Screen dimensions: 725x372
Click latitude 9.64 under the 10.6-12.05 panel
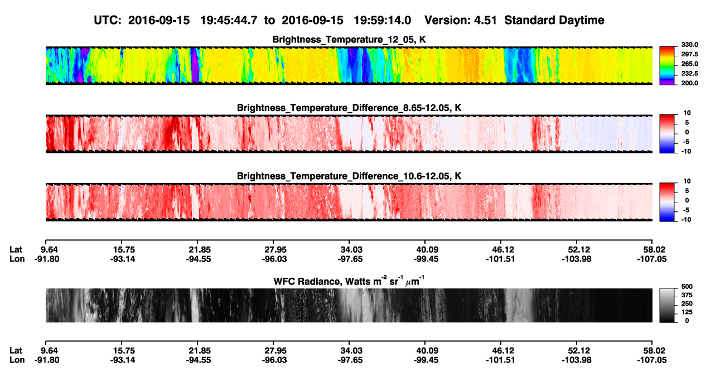click(50, 249)
